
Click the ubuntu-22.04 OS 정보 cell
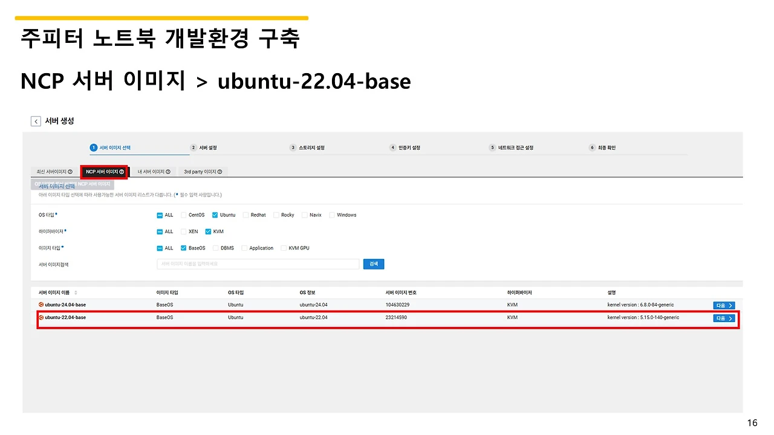313,317
